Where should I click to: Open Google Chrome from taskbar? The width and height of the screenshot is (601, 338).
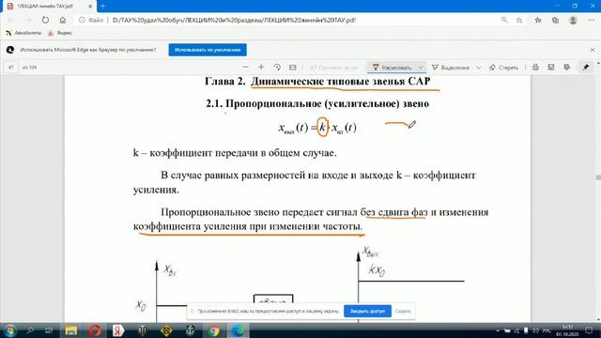pyautogui.click(x=214, y=330)
